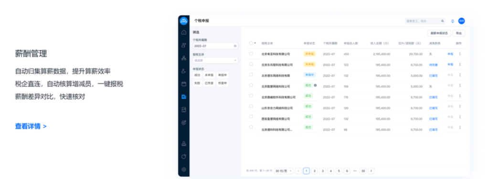Click the magnifier icon in search box

[442, 21]
